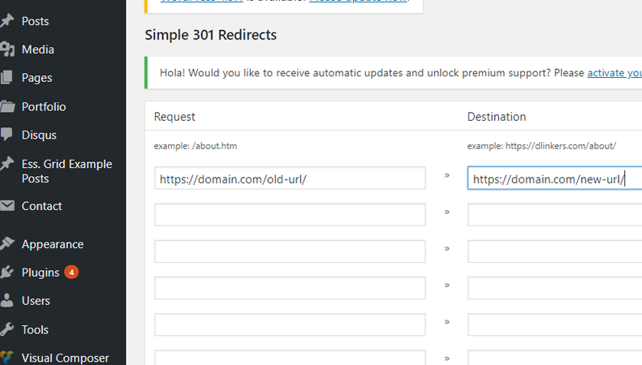Click the Portfolio folder icon
642x365 pixels.
7,106
